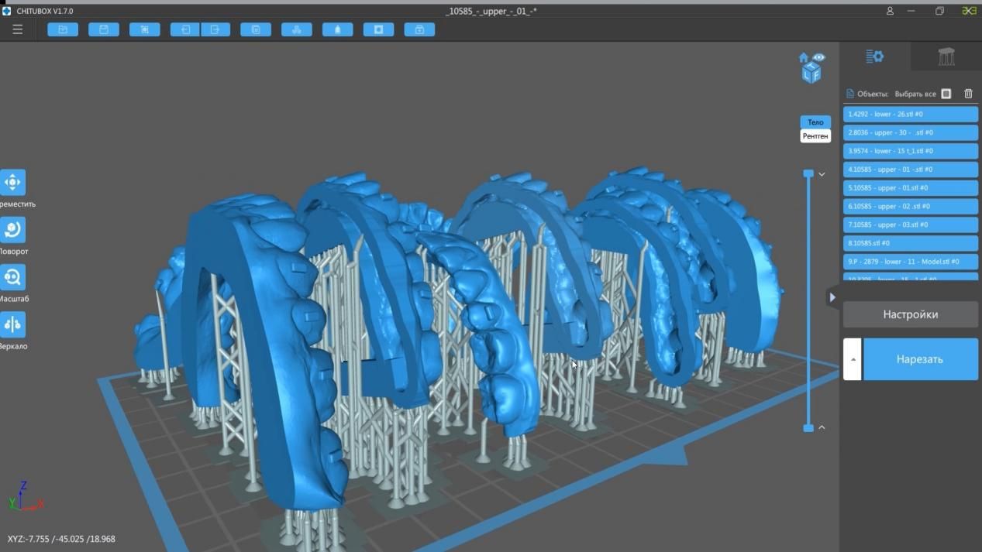Select the Scale (Масштаб) tool
The width and height of the screenshot is (982, 552).
point(12,277)
